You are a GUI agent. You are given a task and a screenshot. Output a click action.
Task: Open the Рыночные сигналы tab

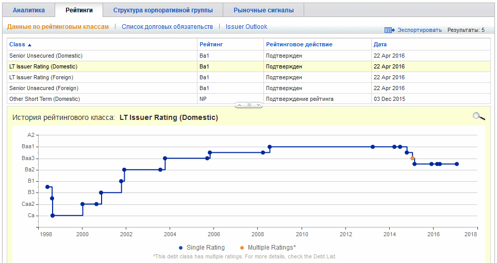263,10
